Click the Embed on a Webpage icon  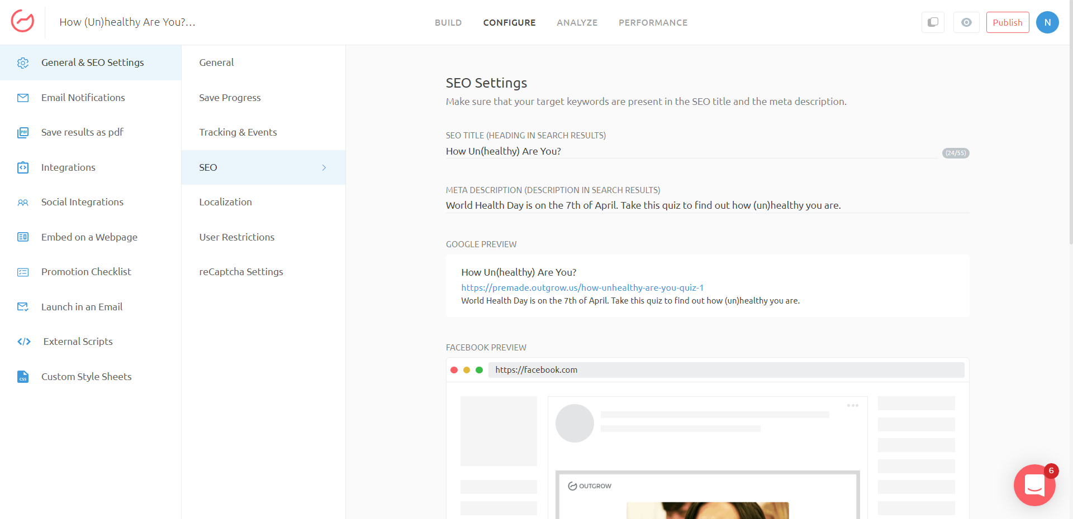(x=23, y=237)
